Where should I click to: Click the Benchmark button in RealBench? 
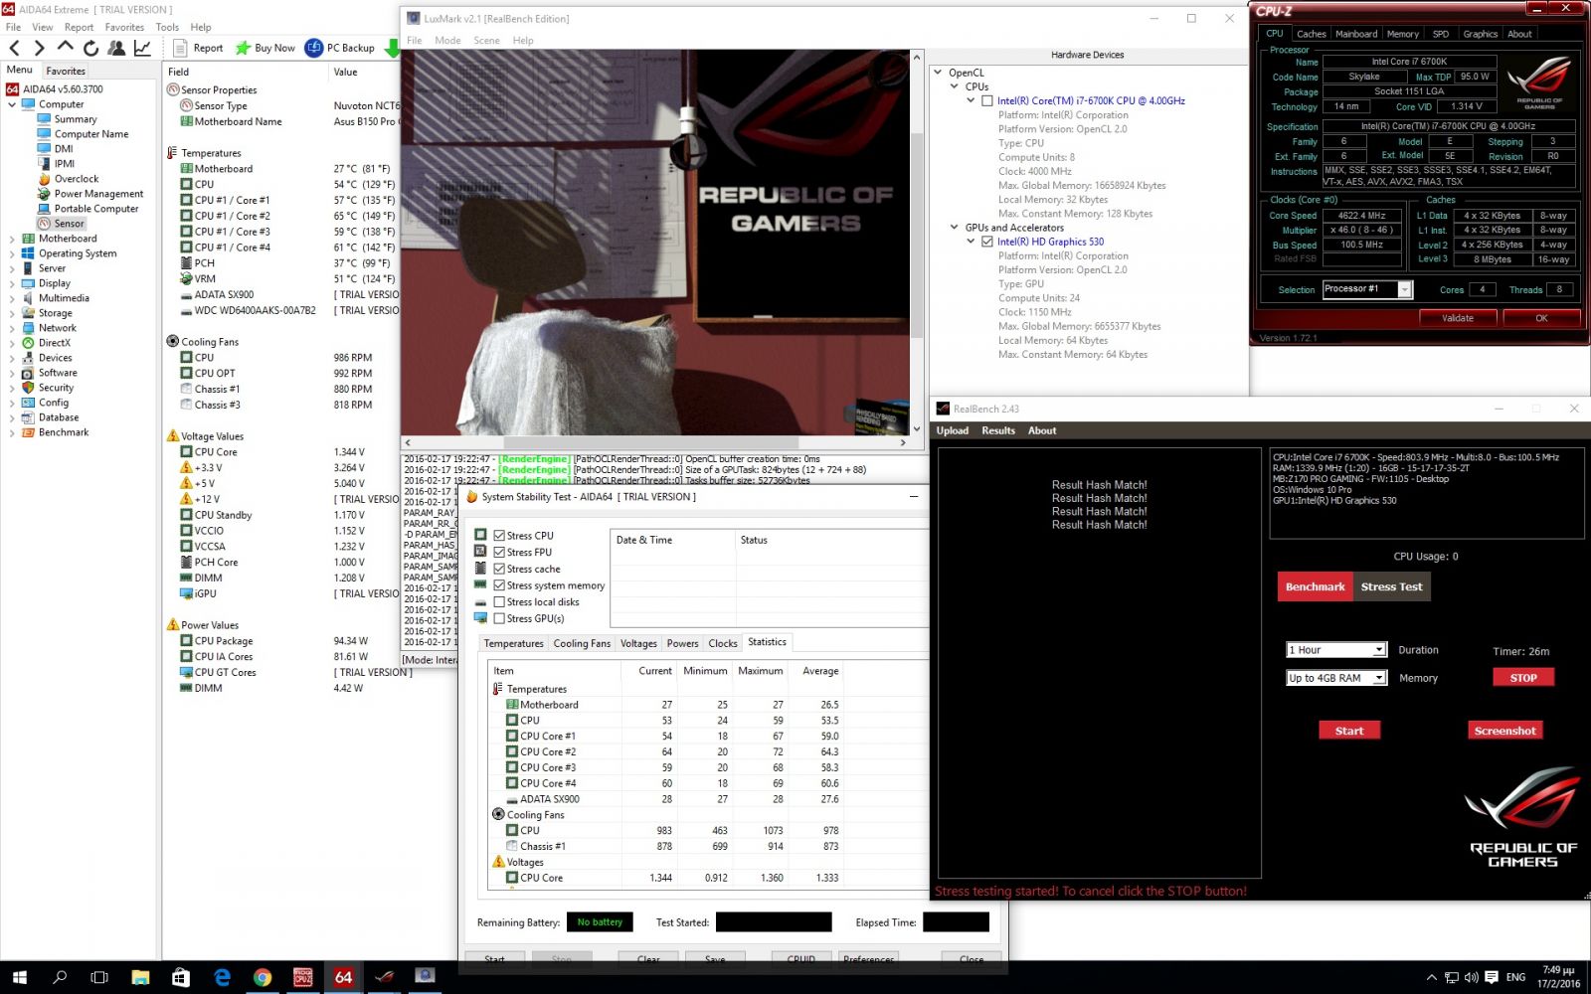1315,586
